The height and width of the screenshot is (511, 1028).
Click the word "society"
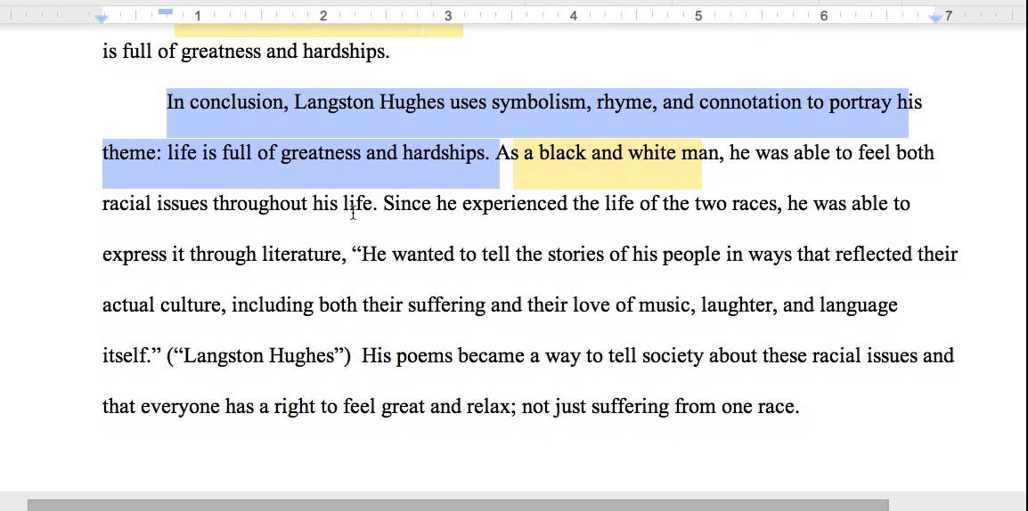point(673,356)
